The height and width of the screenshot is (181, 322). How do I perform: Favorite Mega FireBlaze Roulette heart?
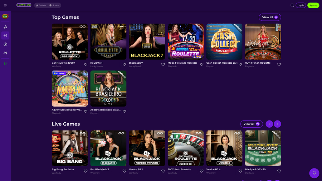(202, 64)
